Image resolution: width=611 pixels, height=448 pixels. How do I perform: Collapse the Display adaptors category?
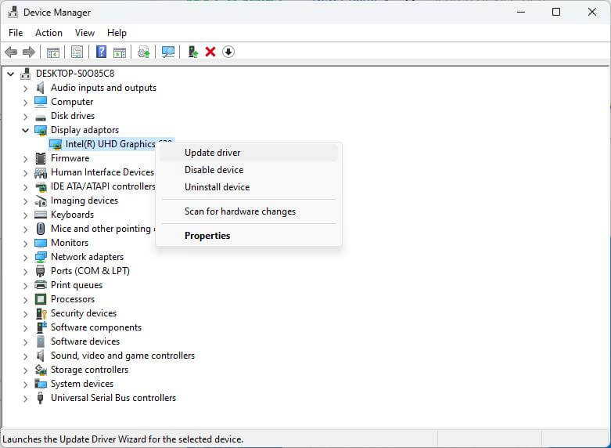click(x=25, y=130)
